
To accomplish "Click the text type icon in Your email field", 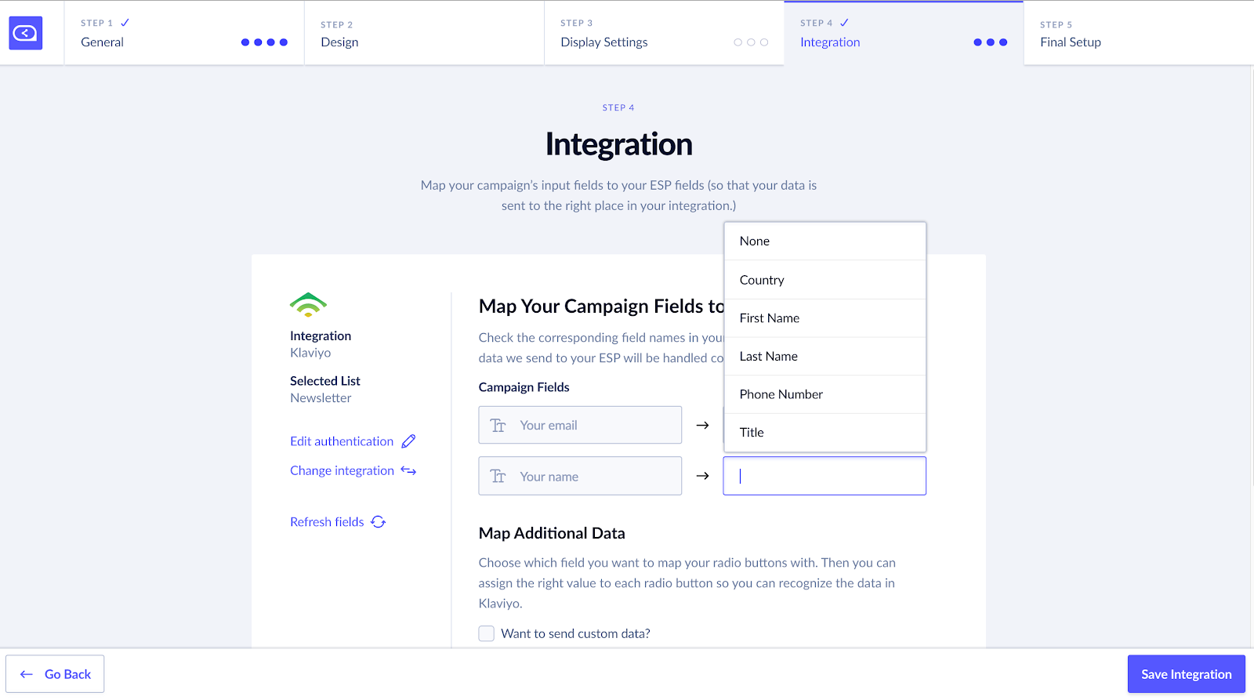I will (498, 426).
